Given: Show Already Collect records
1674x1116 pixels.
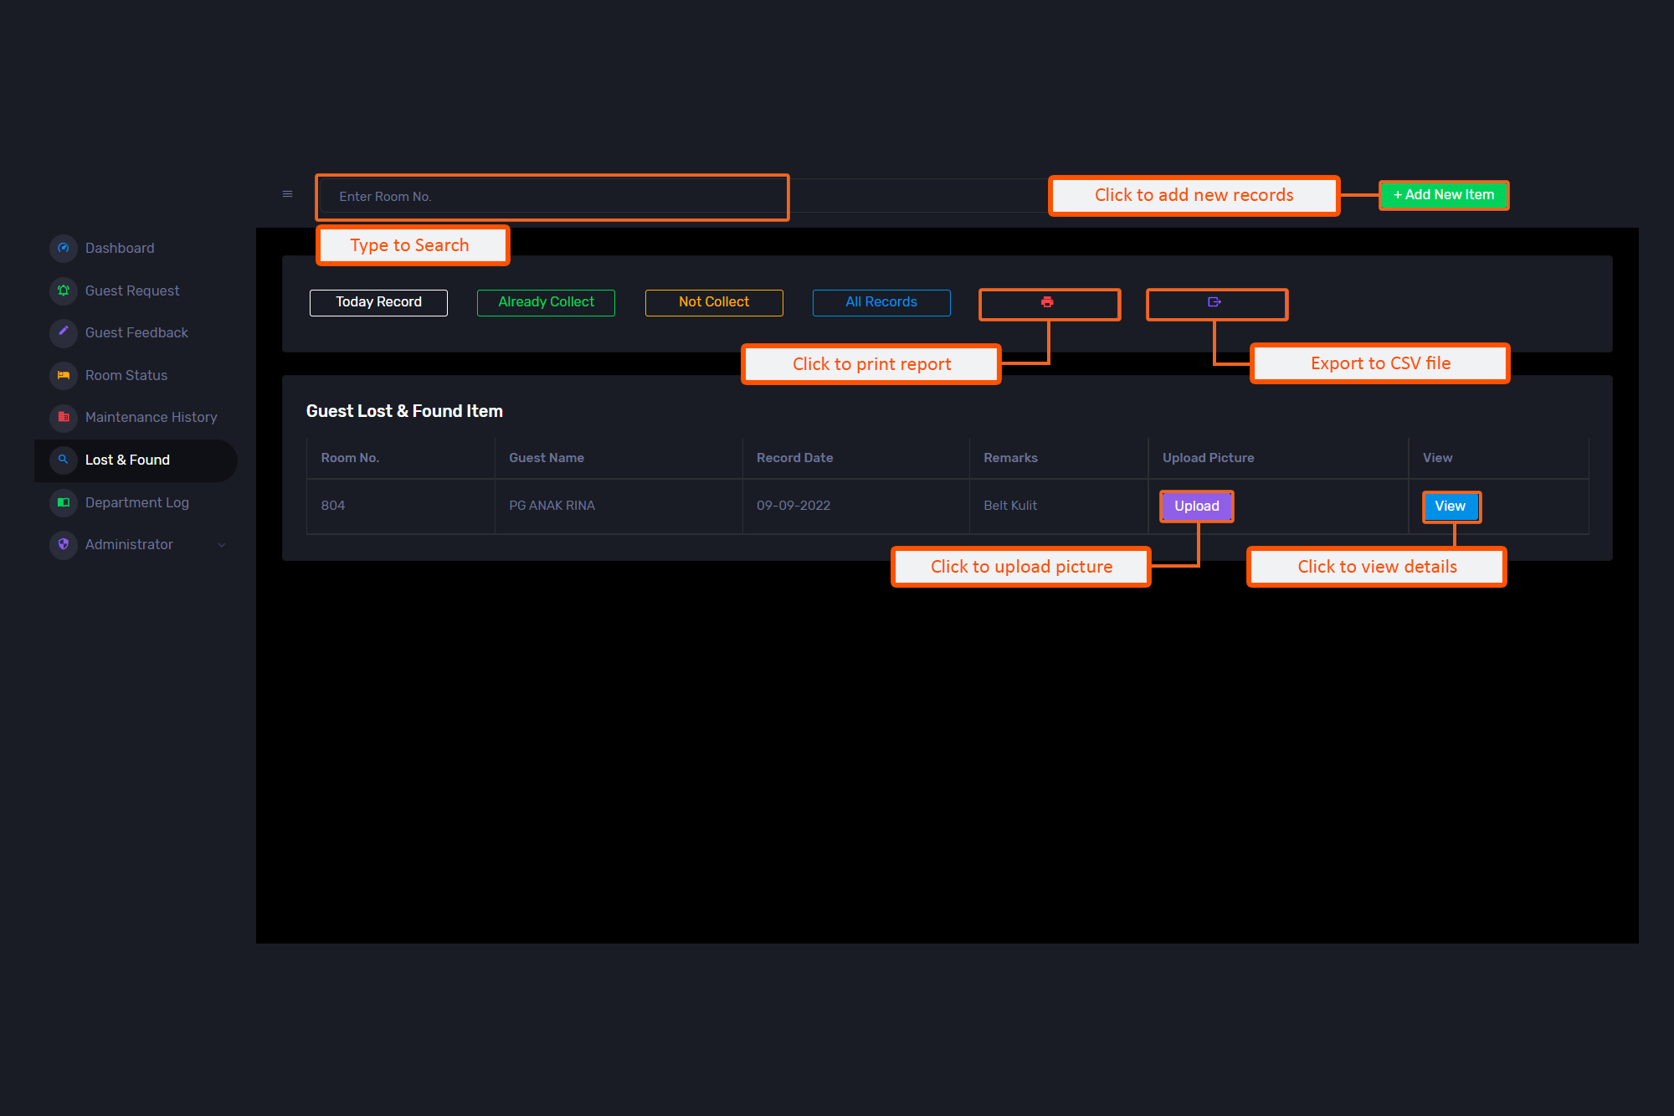Looking at the screenshot, I should [546, 302].
